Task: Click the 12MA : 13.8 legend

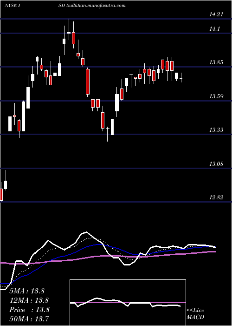Action: pos(29,300)
